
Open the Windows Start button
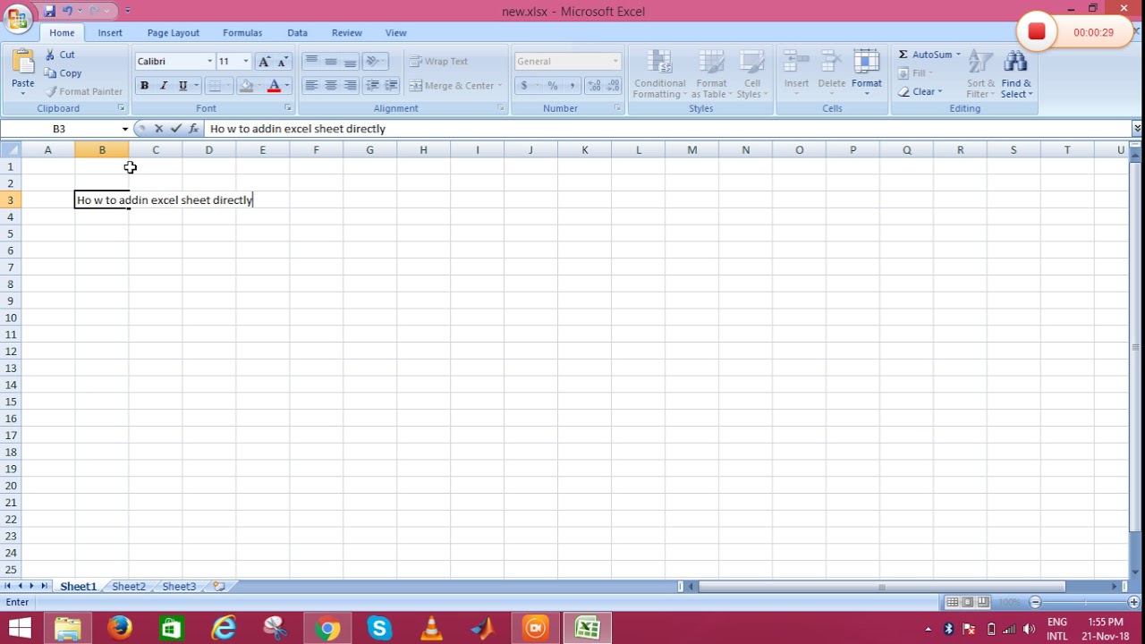(x=20, y=629)
